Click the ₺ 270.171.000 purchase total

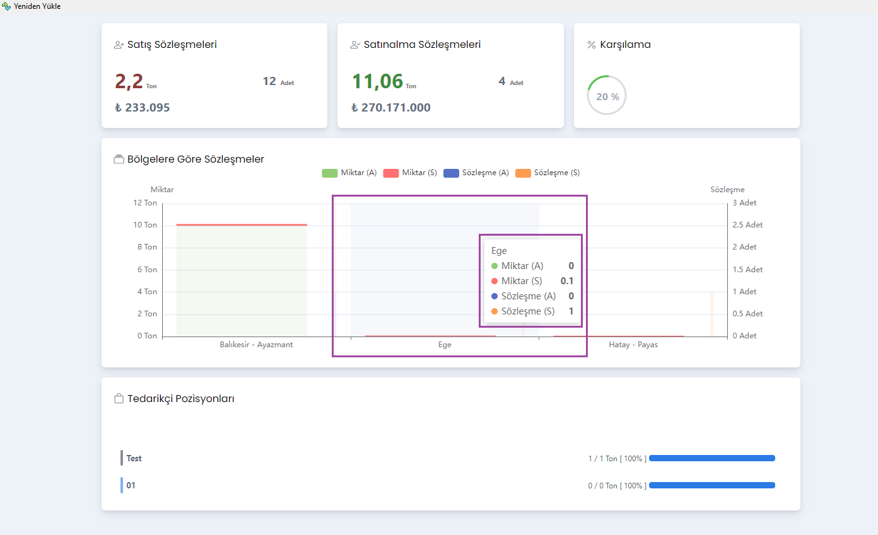(391, 108)
